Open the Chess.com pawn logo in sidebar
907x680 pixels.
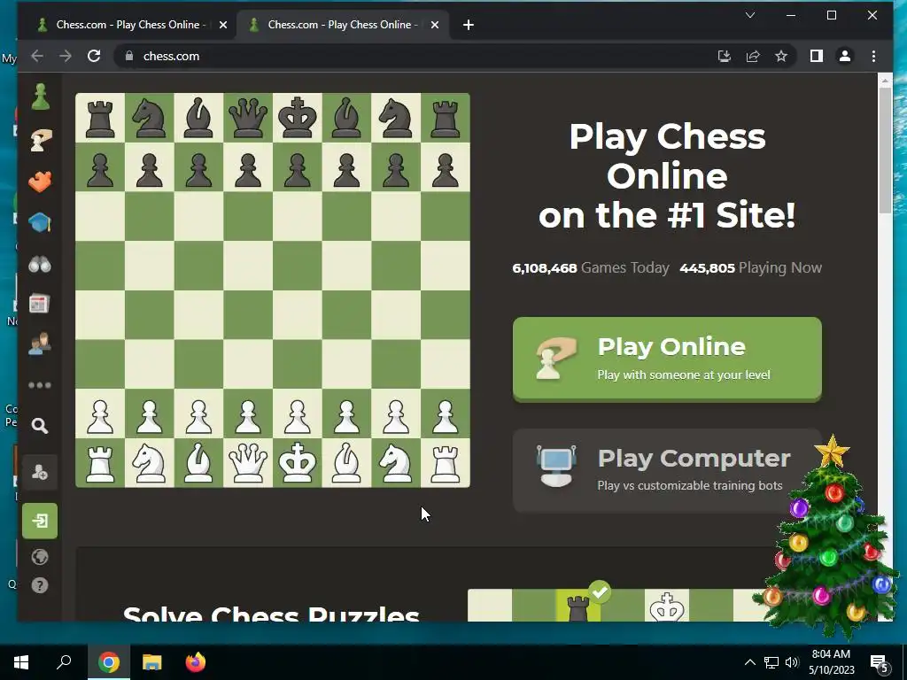point(40,97)
